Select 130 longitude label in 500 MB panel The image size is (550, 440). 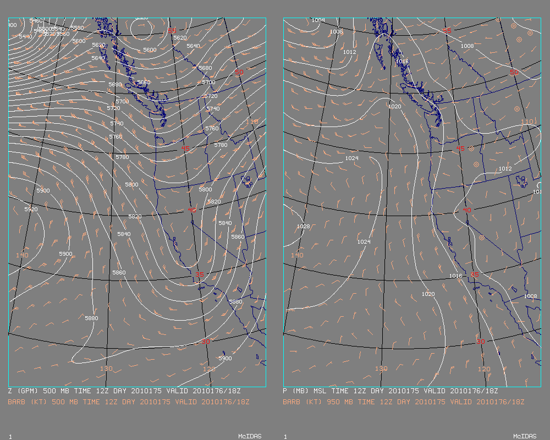click(x=106, y=369)
